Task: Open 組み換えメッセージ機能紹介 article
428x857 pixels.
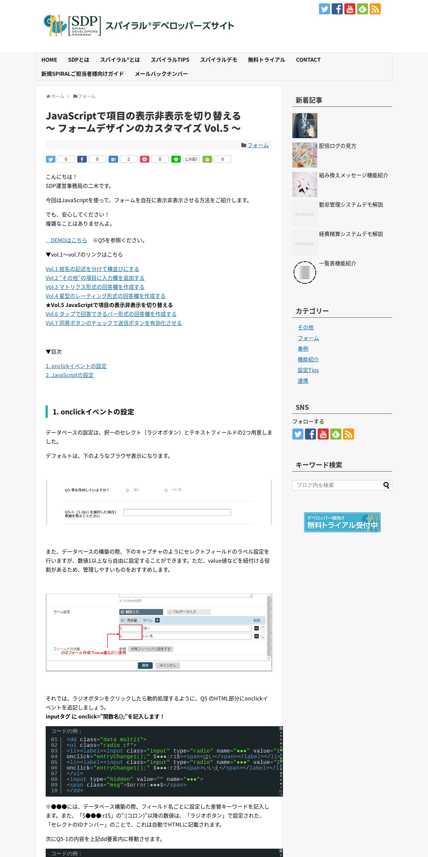Action: (x=354, y=175)
